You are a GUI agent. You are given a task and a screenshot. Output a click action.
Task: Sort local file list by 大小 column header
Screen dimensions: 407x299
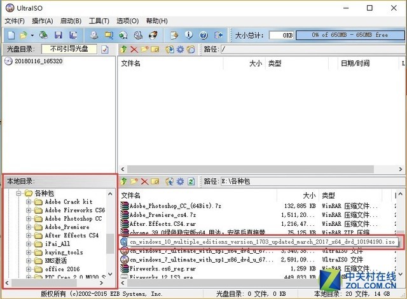pyautogui.click(x=309, y=195)
